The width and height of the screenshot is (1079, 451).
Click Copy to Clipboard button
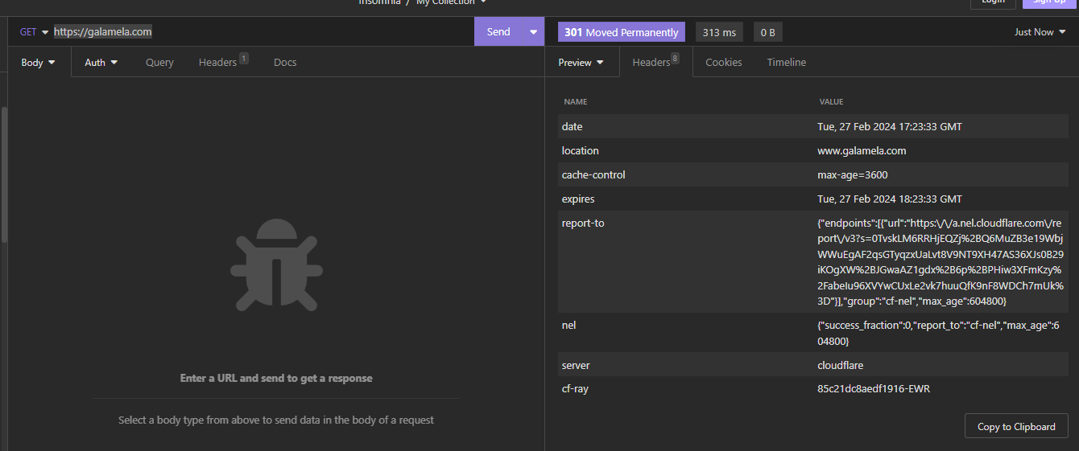click(1015, 427)
